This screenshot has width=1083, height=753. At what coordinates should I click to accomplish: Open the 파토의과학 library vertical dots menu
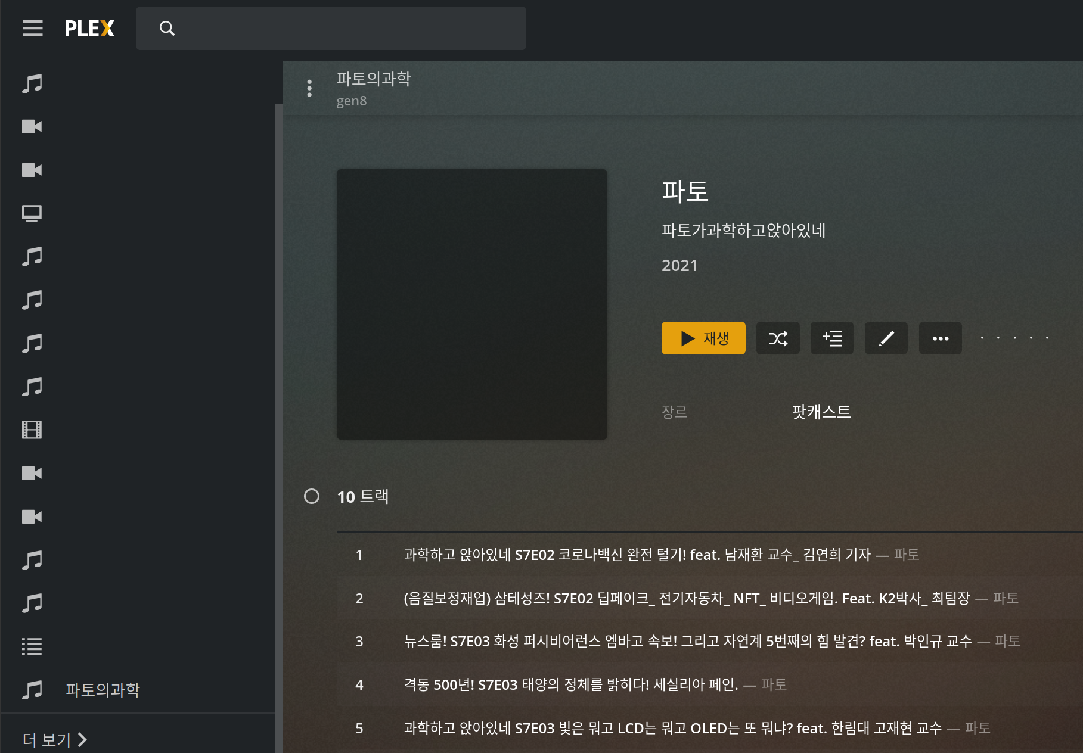point(309,88)
